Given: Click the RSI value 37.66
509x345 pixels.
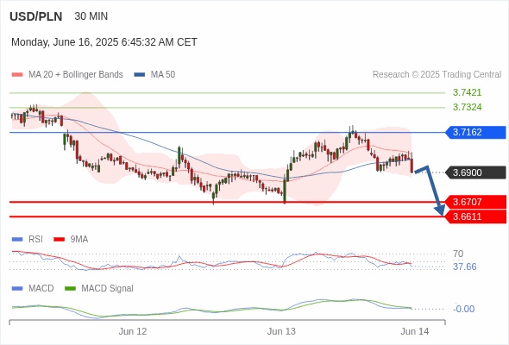Looking at the screenshot, I should (465, 267).
